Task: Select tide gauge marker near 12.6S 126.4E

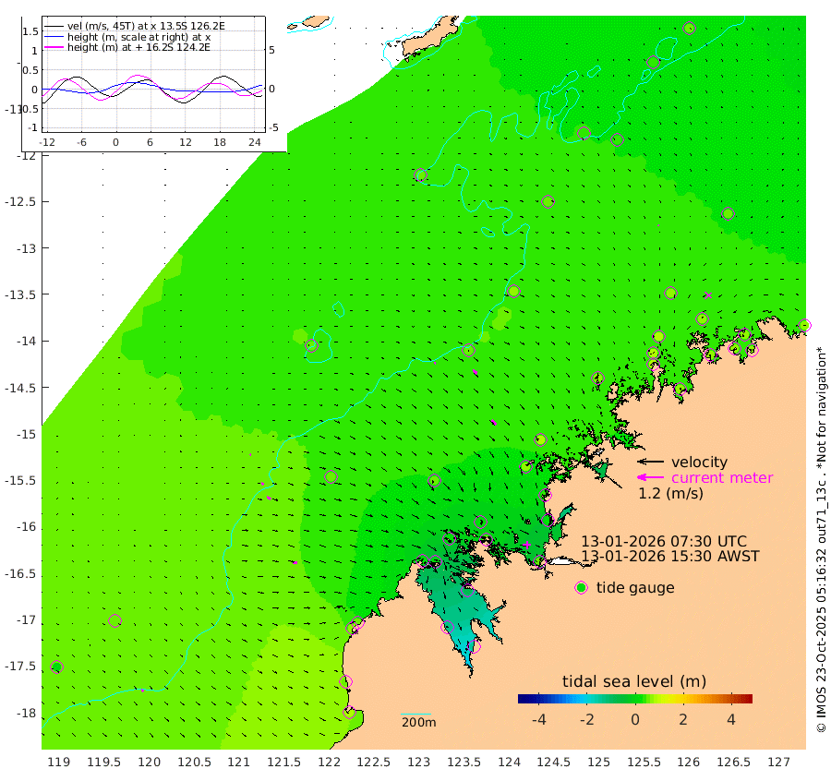Action: [728, 213]
